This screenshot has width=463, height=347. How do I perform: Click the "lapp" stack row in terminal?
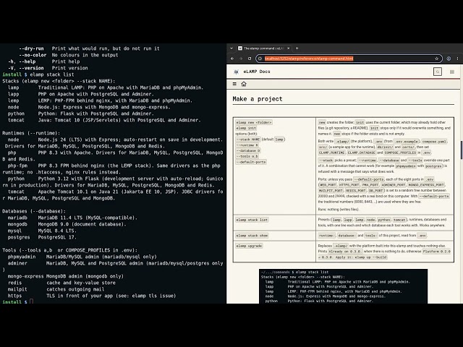tap(81, 94)
